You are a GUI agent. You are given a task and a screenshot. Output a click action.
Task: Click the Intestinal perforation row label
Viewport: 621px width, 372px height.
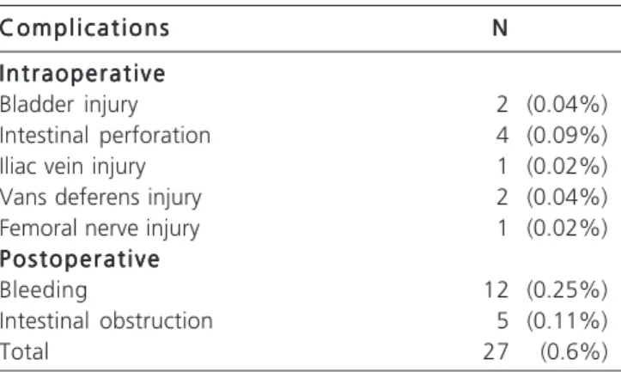tap(105, 136)
